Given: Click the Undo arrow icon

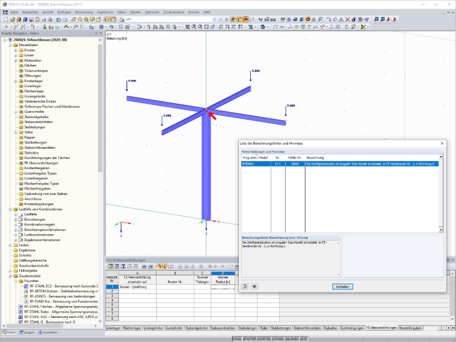Looking at the screenshot, I should [x=59, y=19].
